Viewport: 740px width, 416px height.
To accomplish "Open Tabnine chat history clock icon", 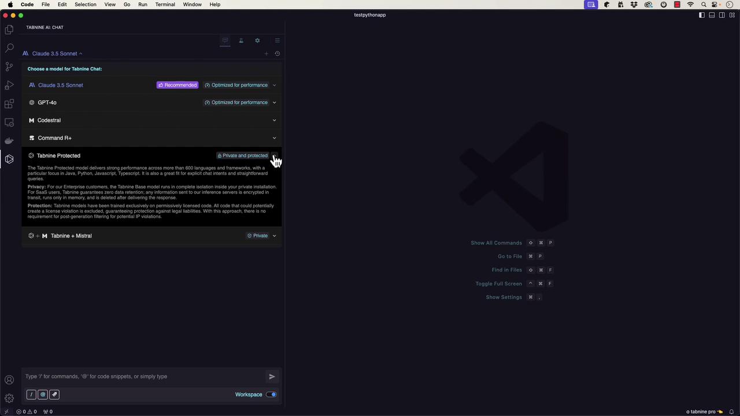I will [277, 54].
